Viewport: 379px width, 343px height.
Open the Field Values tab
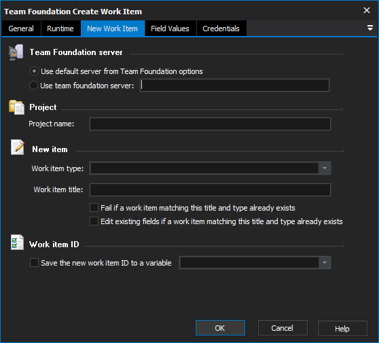[x=170, y=29]
